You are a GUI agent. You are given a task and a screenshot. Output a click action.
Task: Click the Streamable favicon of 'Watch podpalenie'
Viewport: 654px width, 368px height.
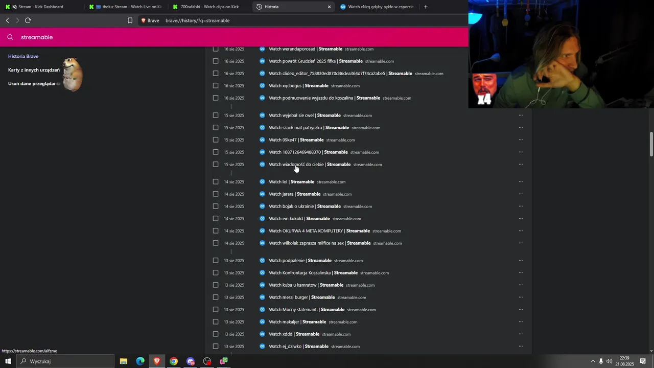click(x=262, y=261)
